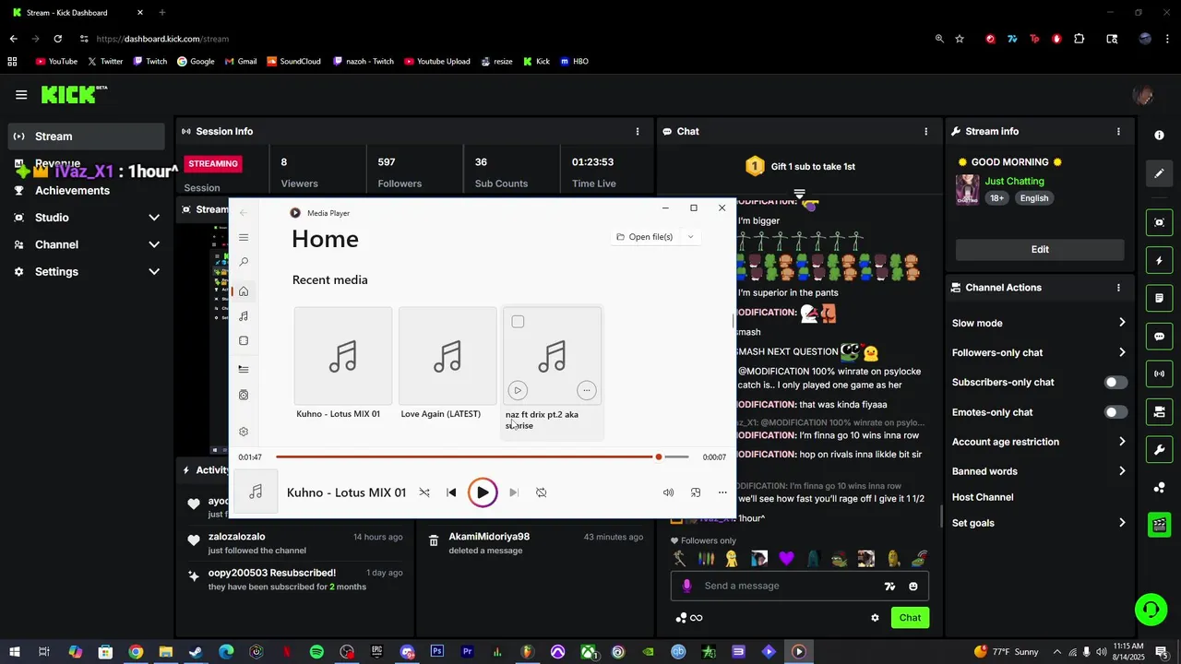Click the lightning bolt icon in right rail
This screenshot has width=1181, height=664.
tap(1160, 261)
